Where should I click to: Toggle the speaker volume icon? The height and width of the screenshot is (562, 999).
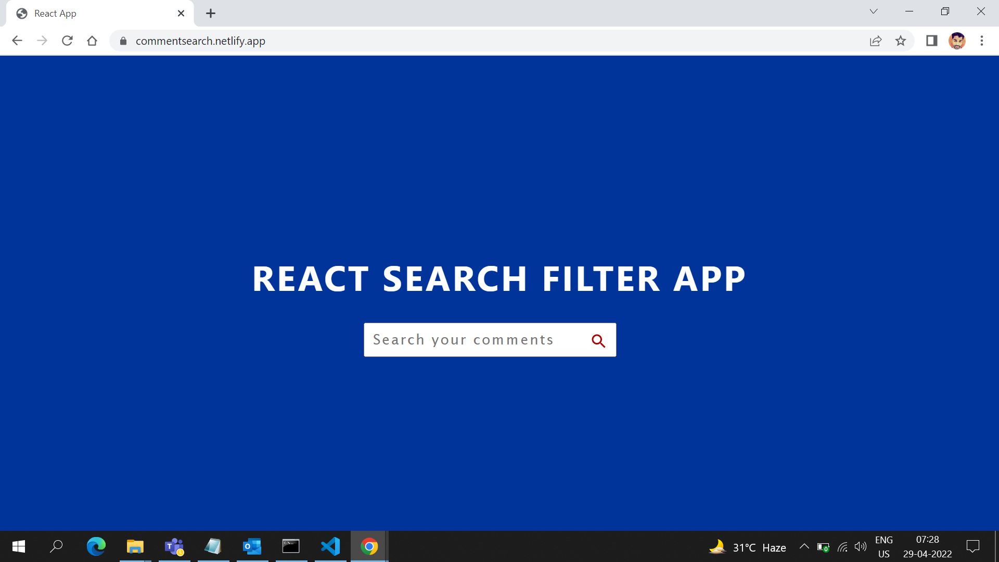point(860,546)
